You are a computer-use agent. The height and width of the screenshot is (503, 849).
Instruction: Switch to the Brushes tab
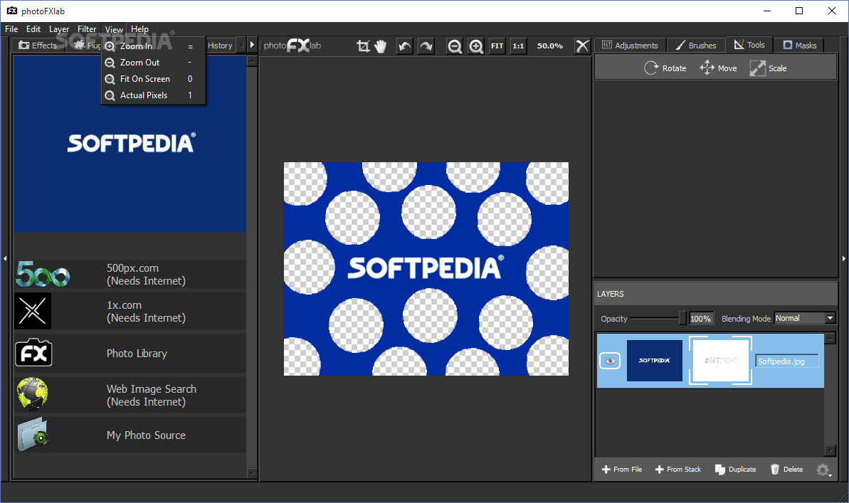pos(696,46)
